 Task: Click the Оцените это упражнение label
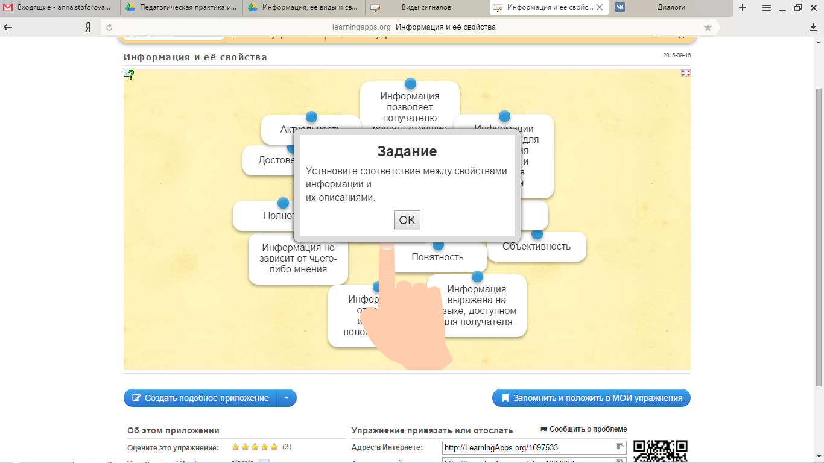click(x=173, y=448)
